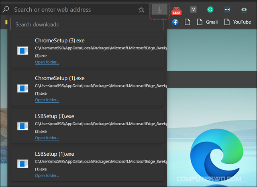Click file path under LSBSetup (1).exe
Viewport: 257px width, 187px height.
(x=101, y=165)
